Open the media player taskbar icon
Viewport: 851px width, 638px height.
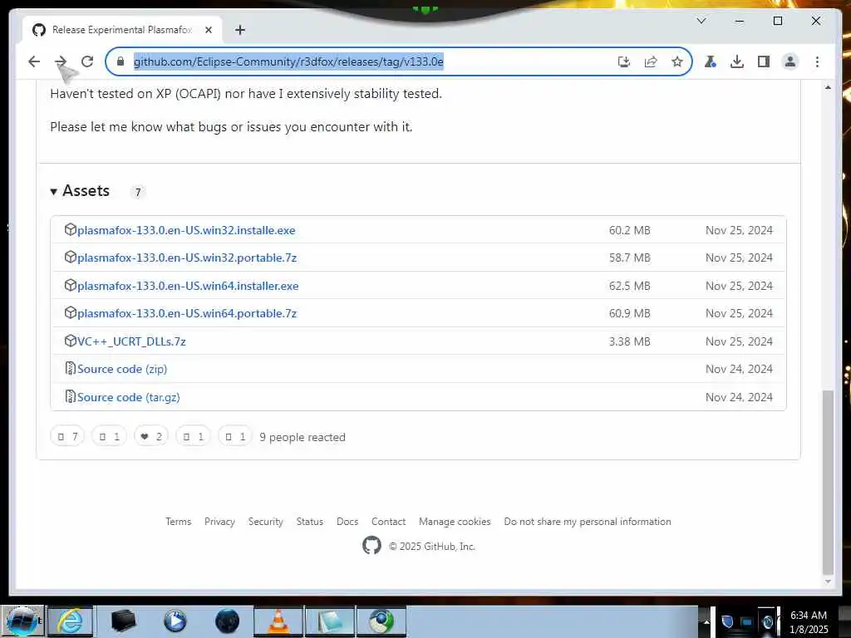pyautogui.click(x=175, y=621)
